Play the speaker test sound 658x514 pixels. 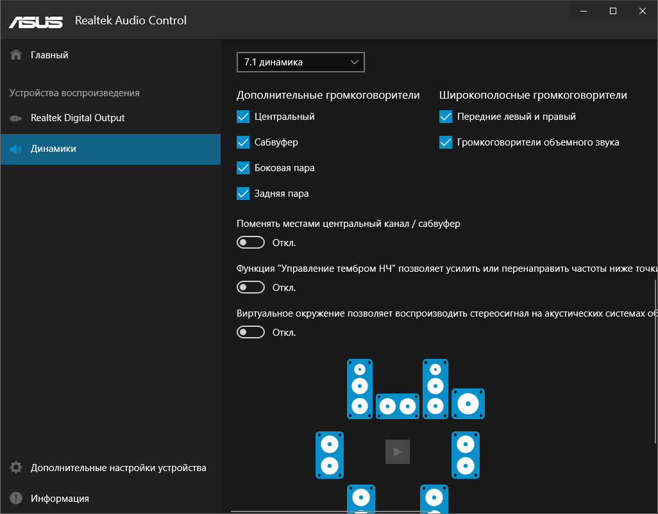click(x=398, y=452)
